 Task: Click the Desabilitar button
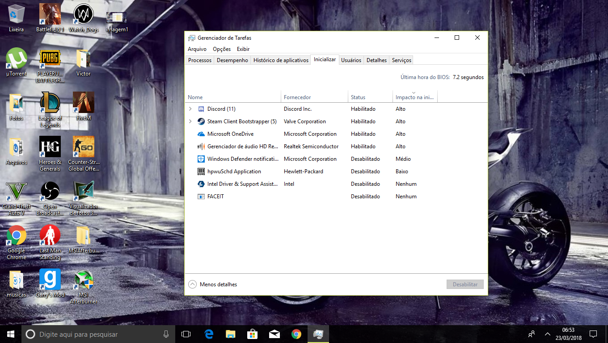tap(465, 284)
